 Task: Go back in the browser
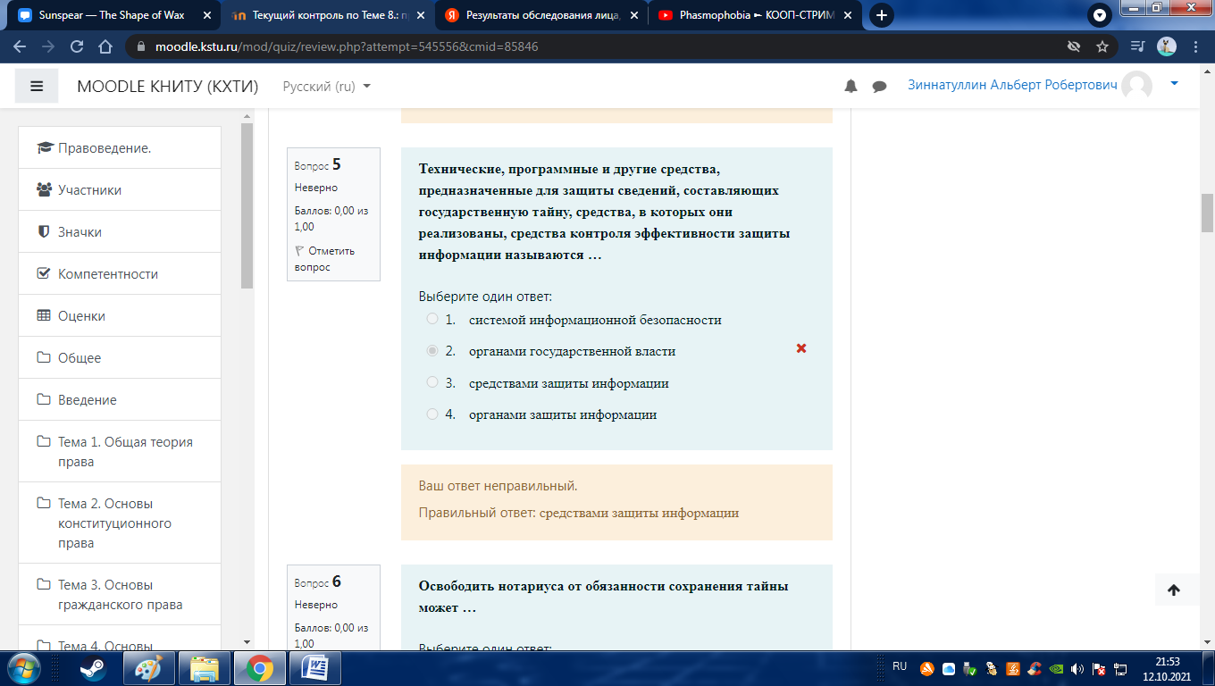(x=20, y=46)
